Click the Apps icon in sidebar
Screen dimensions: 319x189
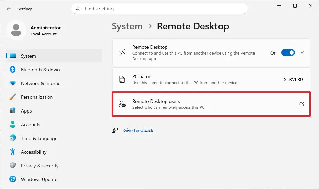click(x=13, y=110)
